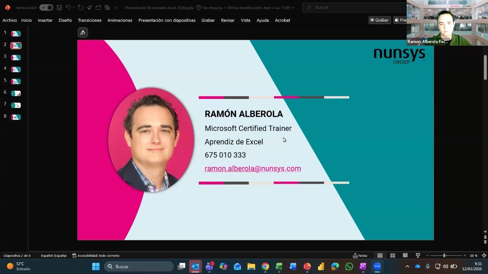The height and width of the screenshot is (274, 488).
Task: Start Slide Show from status bar icon
Action: (418, 255)
